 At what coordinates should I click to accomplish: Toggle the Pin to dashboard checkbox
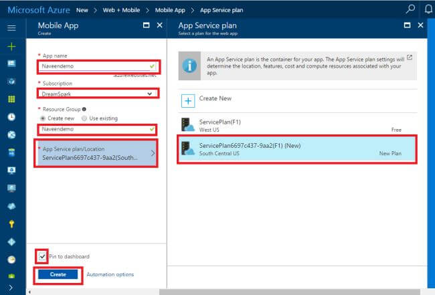(42, 256)
